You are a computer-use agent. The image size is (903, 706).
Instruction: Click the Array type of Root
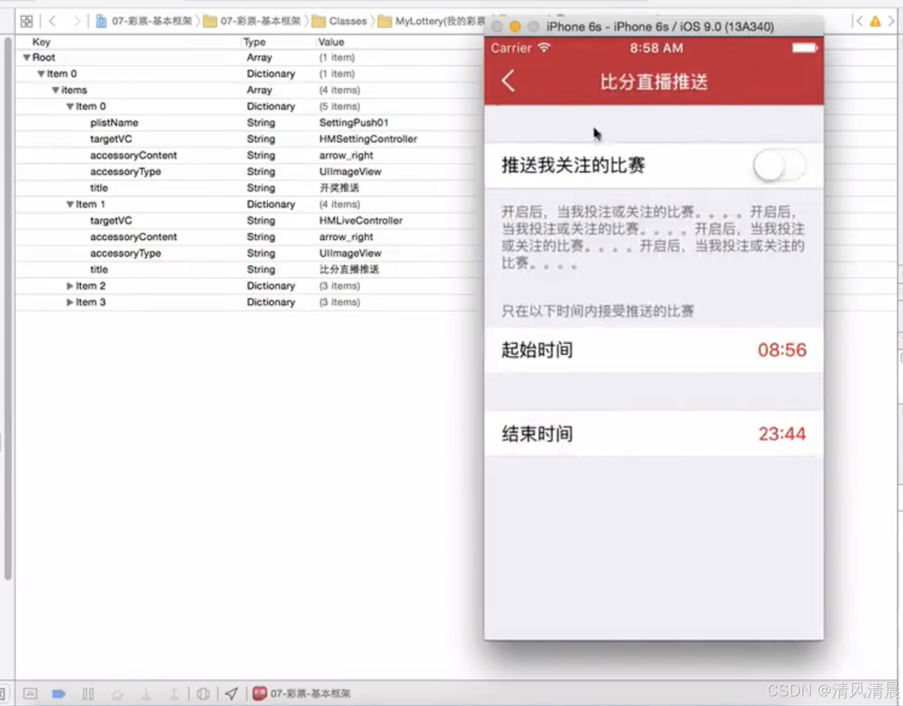260,57
